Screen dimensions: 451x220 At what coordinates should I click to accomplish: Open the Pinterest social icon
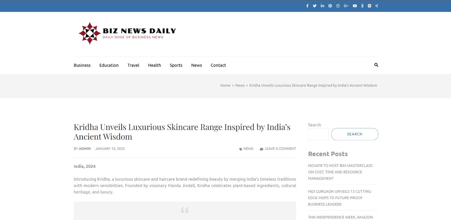click(330, 6)
